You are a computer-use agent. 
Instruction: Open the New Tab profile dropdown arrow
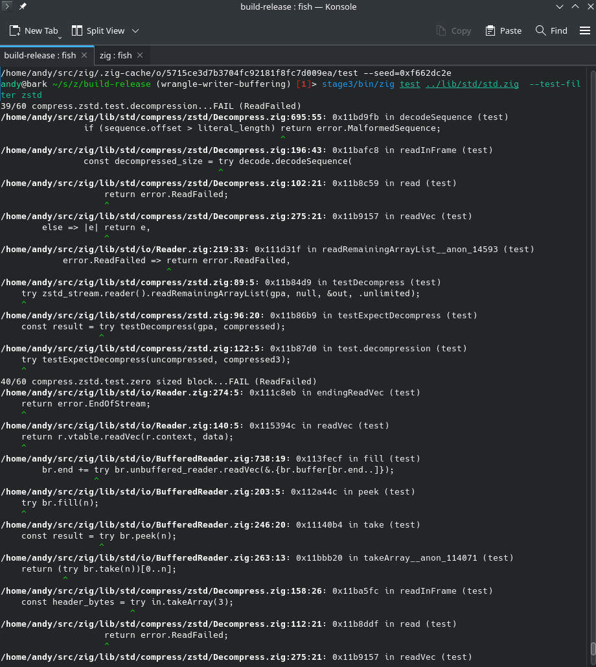point(60,38)
